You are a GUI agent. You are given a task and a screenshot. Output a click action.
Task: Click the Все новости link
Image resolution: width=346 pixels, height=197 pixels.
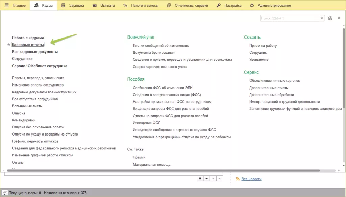[251, 179]
